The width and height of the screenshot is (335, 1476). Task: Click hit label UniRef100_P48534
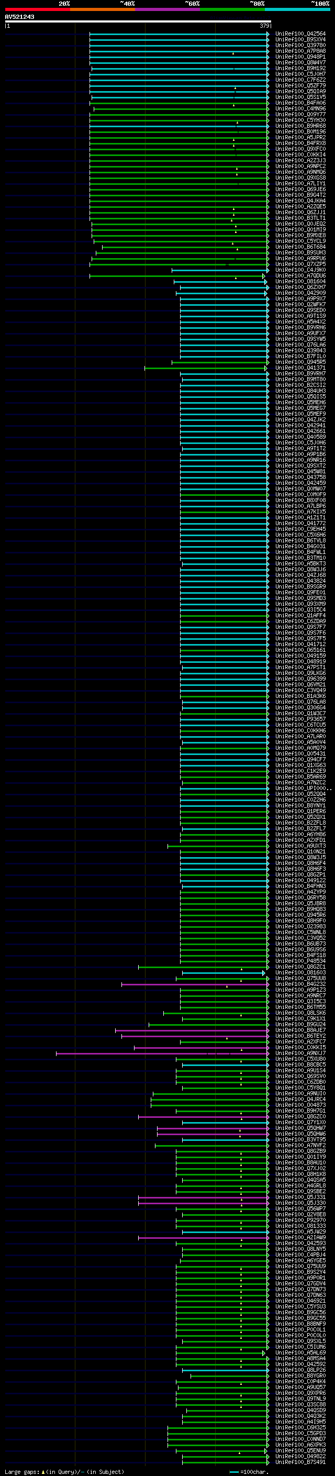[300, 961]
